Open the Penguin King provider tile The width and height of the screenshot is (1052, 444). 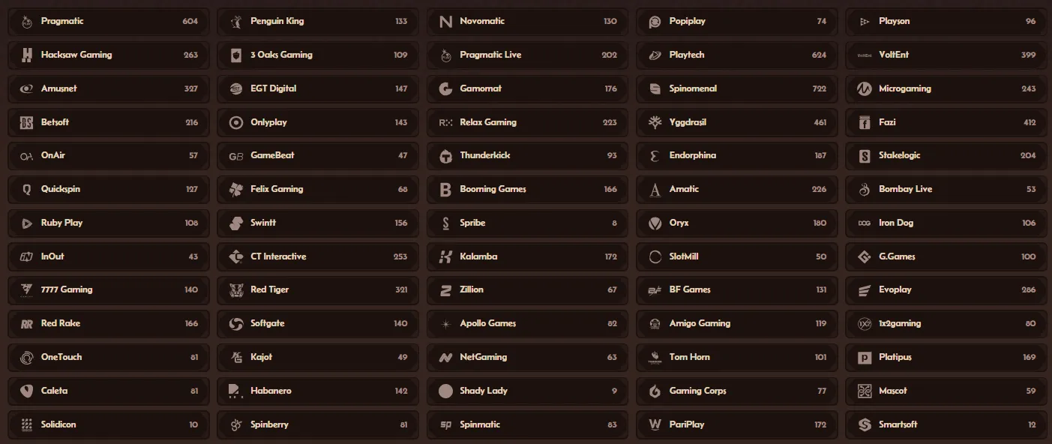(317, 21)
